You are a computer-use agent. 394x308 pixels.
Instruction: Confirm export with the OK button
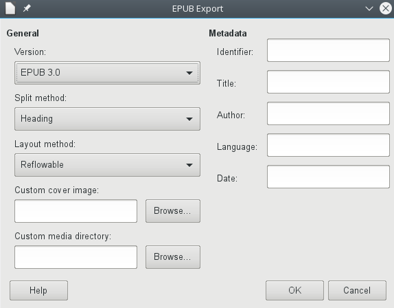(294, 290)
